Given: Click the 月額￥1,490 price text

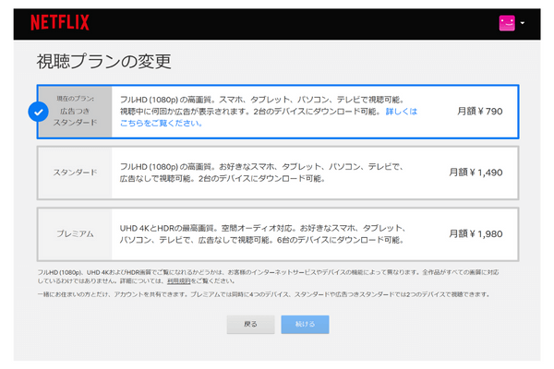Looking at the screenshot, I should [x=476, y=173].
